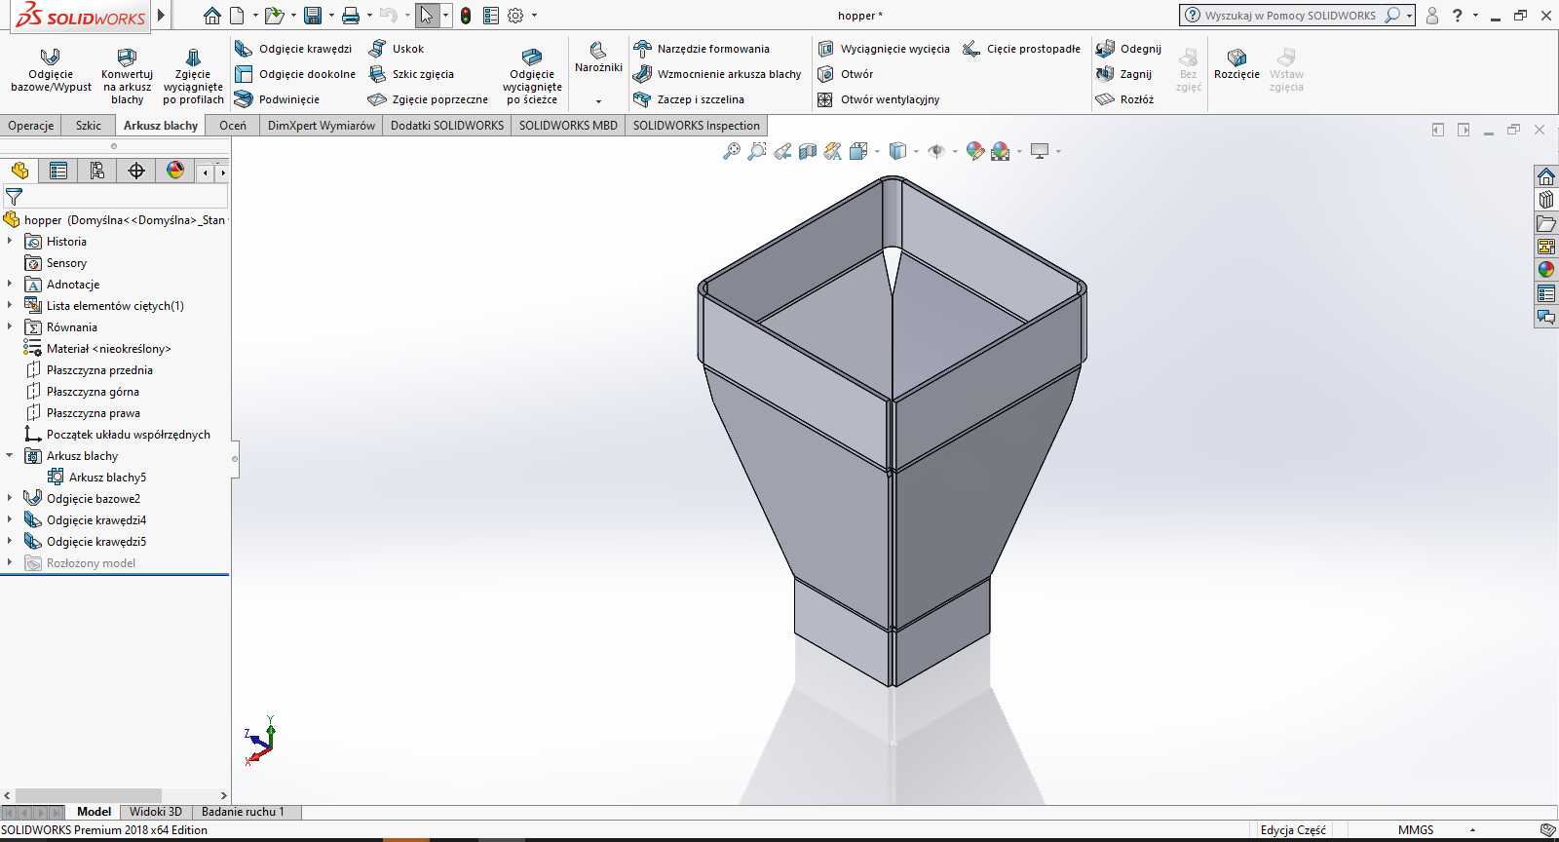This screenshot has height=842, width=1559.
Task: Click the Rozłóż flatten tool
Action: (x=1124, y=99)
